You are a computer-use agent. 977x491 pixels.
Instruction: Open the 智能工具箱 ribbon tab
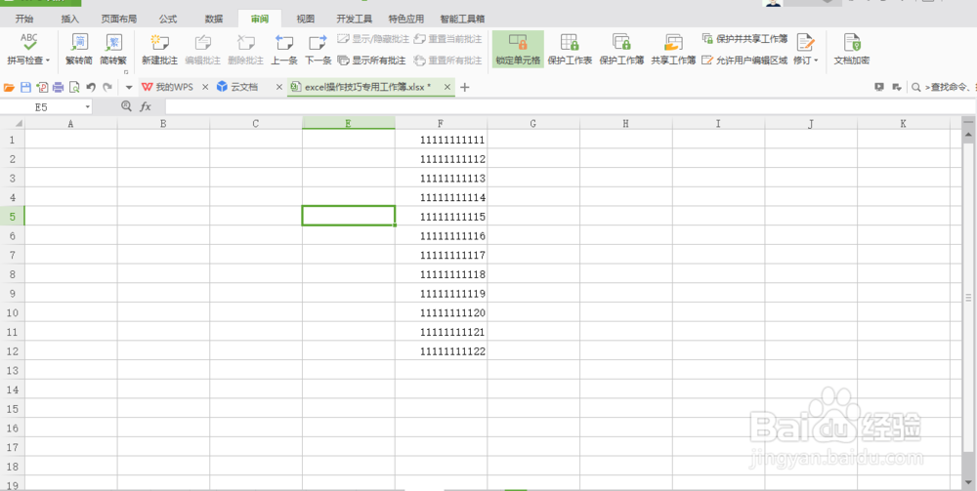point(462,19)
